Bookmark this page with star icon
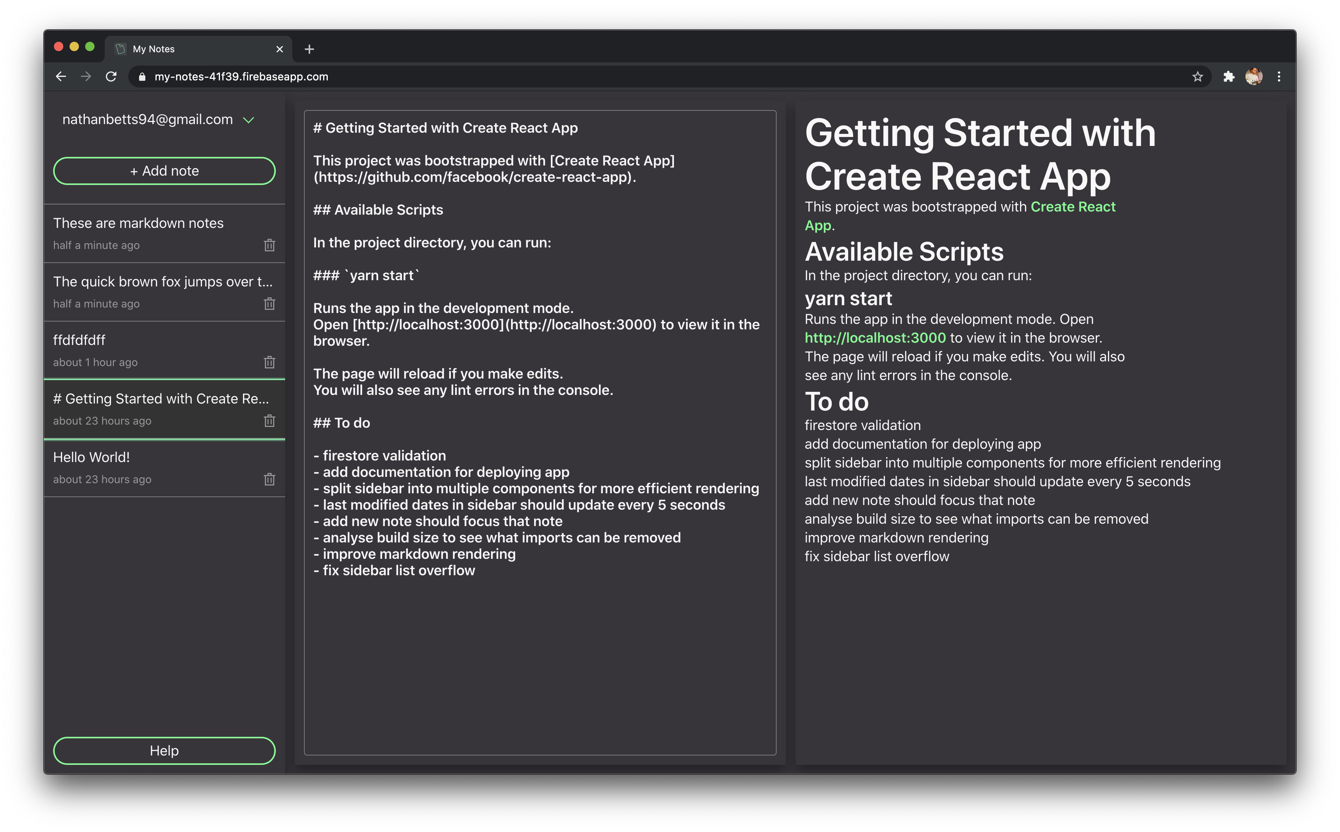The width and height of the screenshot is (1340, 832). point(1197,77)
